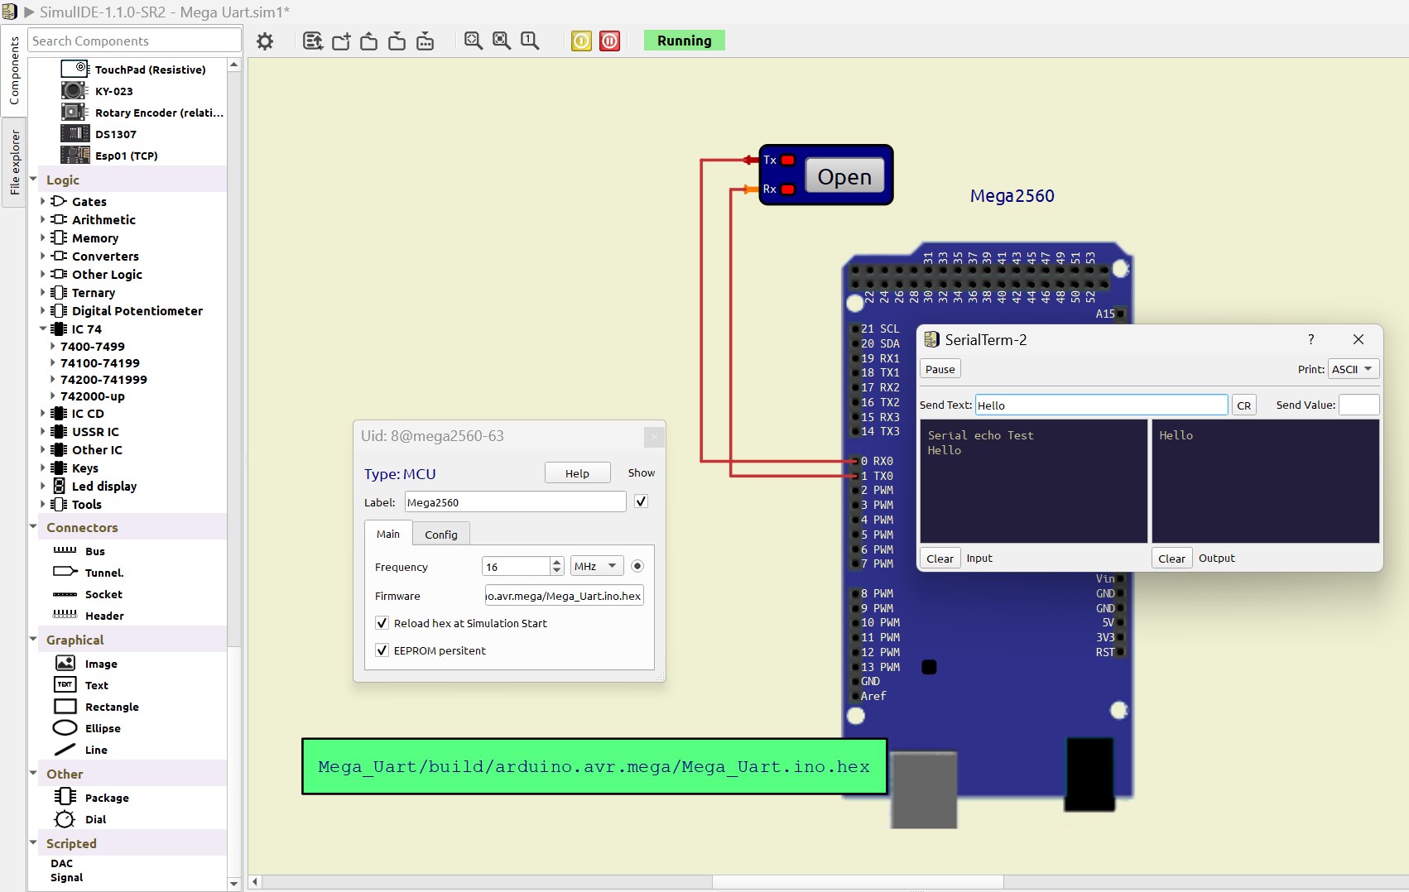Screen dimensions: 1409x892
Task: Click the Help button in properties
Action: pyautogui.click(x=577, y=473)
